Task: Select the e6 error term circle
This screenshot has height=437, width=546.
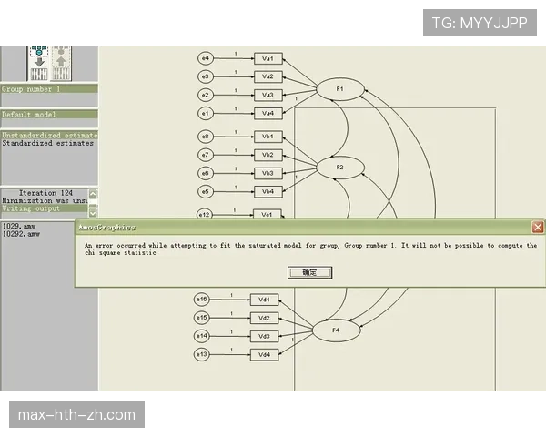Action: (206, 173)
